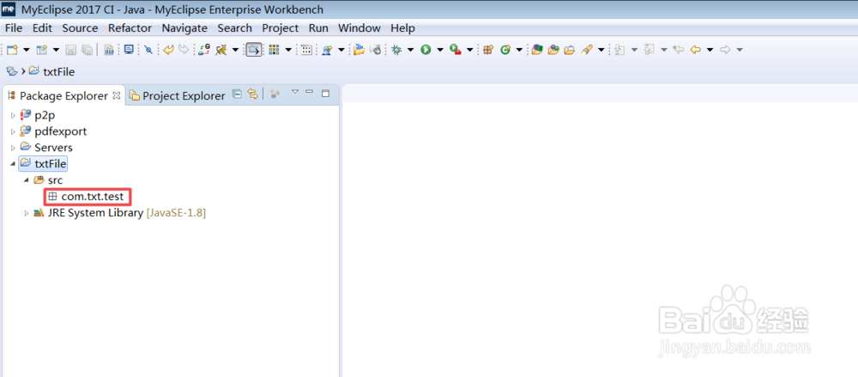Switch to the Project Explorer tab
858x377 pixels.
[x=178, y=96]
